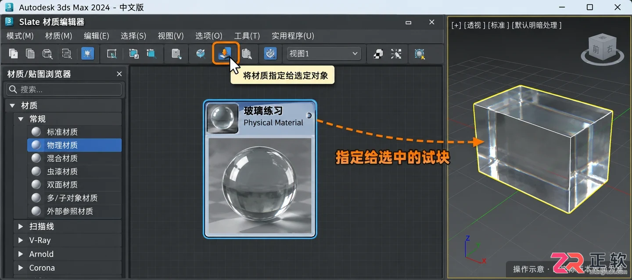Select 混合材质 in the browser
Viewport: 632px width, 280px height.
point(74,158)
